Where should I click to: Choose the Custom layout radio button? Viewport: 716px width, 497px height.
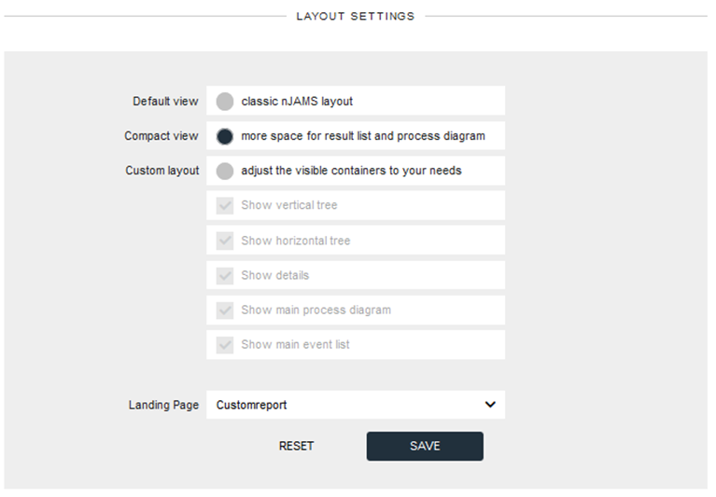pos(225,171)
